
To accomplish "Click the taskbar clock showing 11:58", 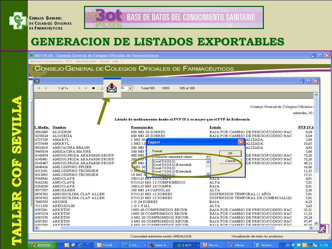I will click(x=324, y=245).
